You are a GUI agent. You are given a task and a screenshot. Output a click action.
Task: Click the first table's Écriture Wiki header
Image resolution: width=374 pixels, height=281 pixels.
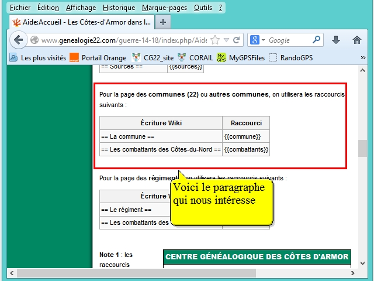coord(161,123)
